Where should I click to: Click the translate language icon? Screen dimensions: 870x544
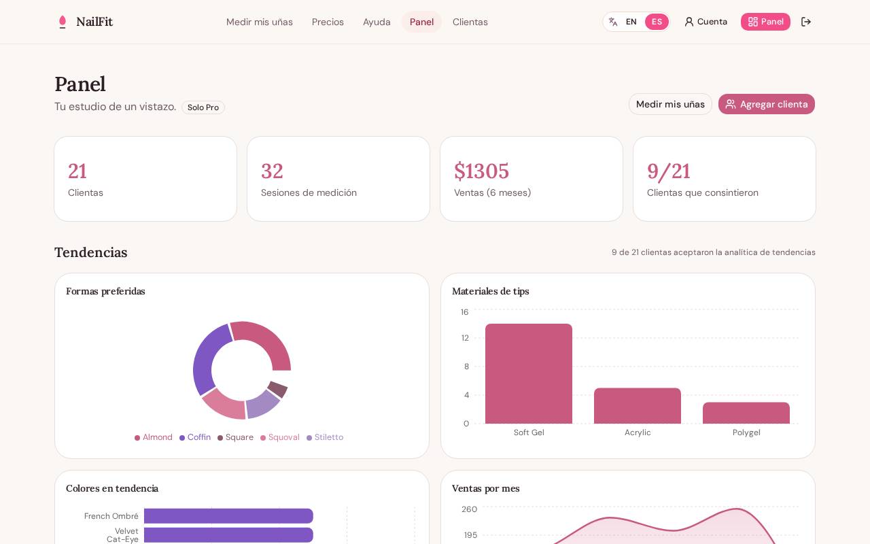(x=613, y=22)
